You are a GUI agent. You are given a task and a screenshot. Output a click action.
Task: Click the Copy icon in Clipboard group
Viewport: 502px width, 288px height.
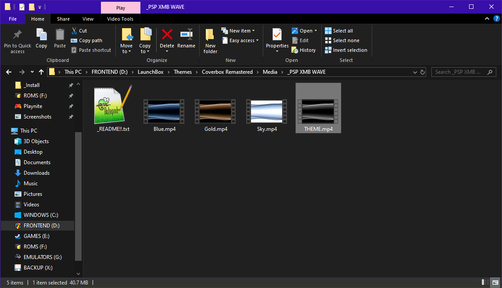click(41, 35)
